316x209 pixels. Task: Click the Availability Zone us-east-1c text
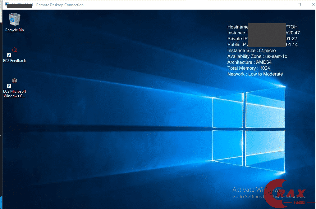pos(257,56)
